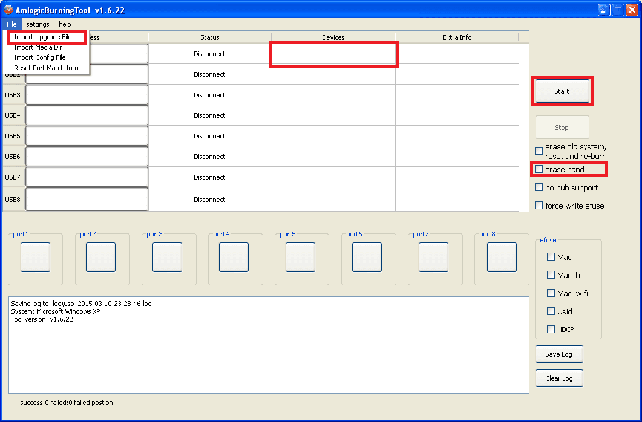Click the ExtralInfo column header
This screenshot has width=642, height=422.
(457, 37)
